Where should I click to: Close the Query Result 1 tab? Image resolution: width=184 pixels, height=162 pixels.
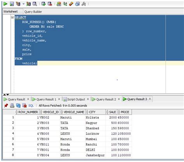tap(59, 99)
